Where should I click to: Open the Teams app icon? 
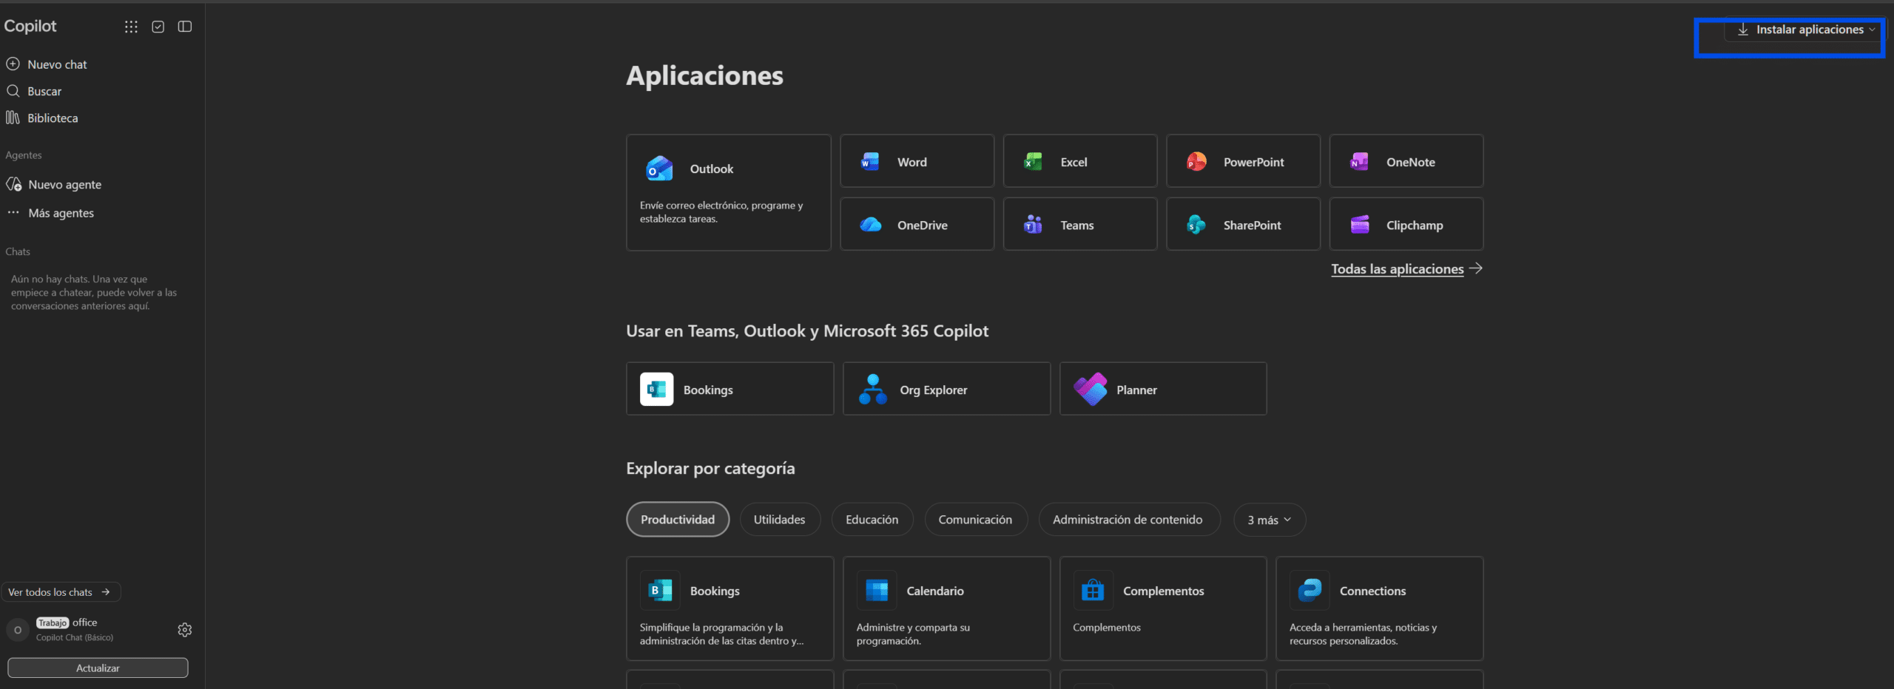pos(1033,225)
